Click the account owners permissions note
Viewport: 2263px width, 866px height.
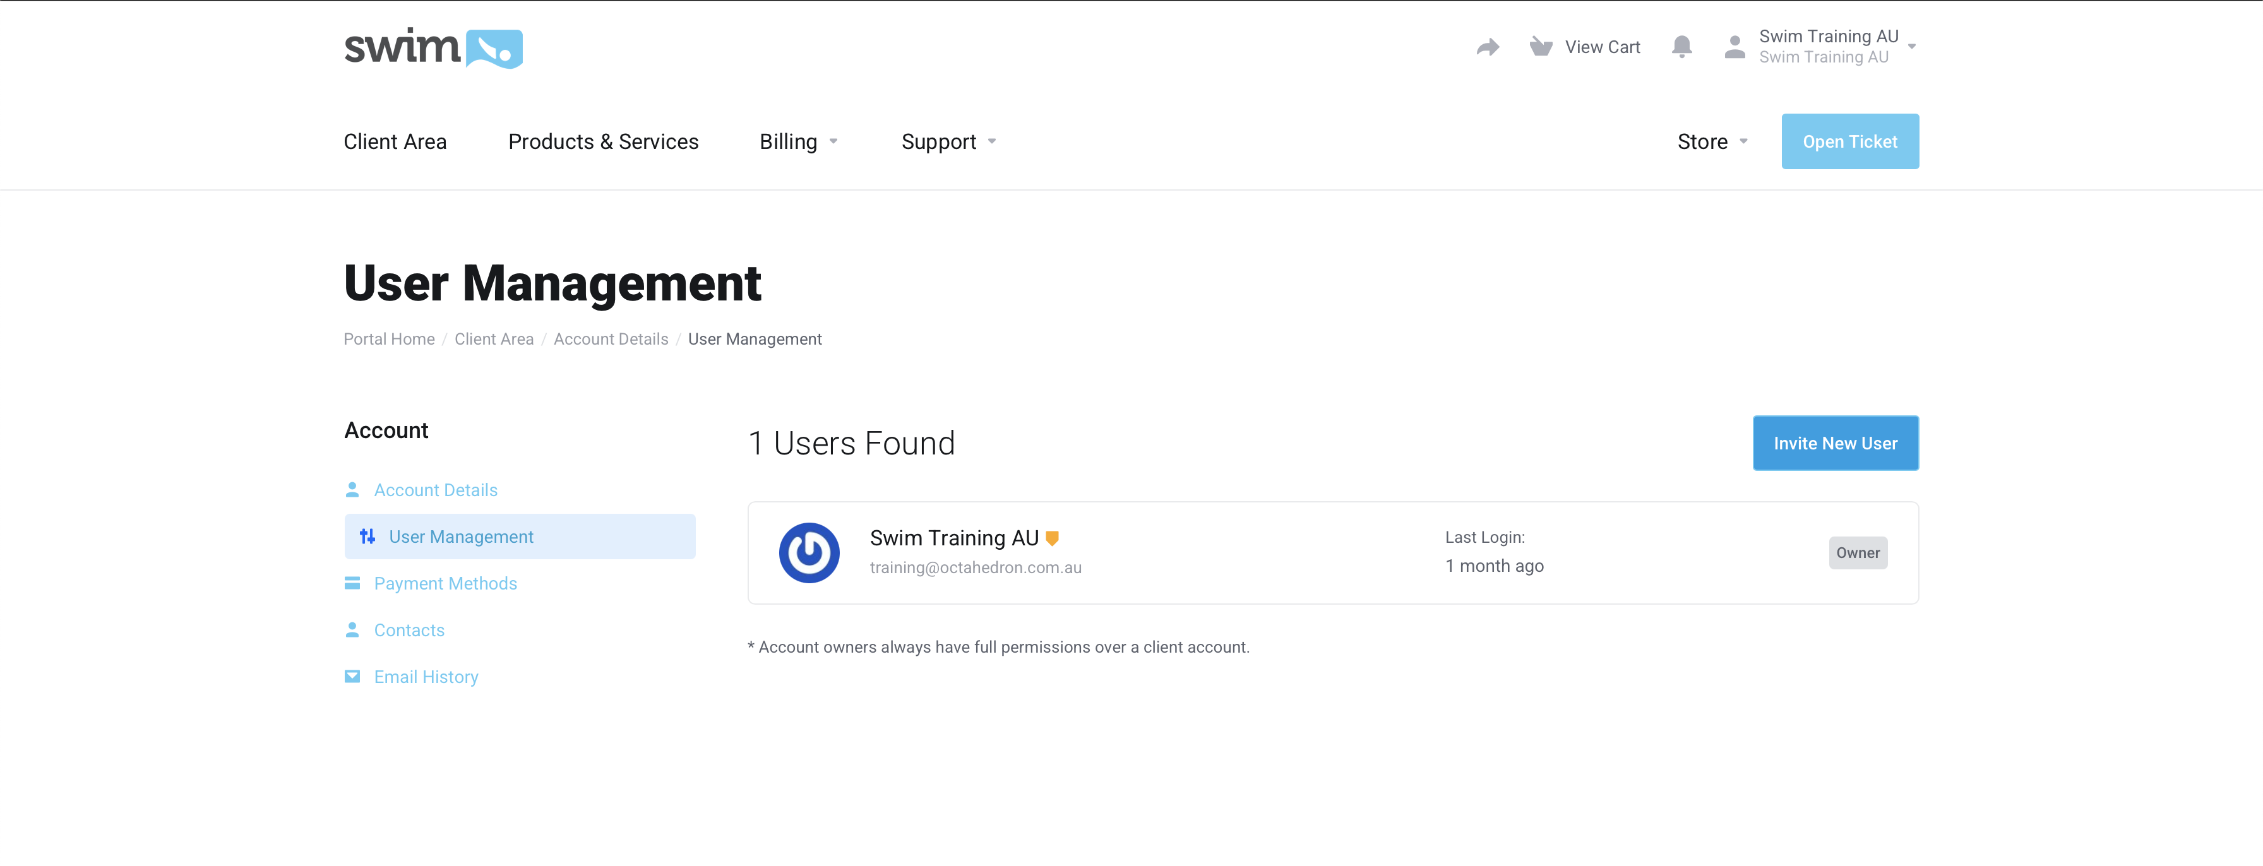(x=998, y=646)
